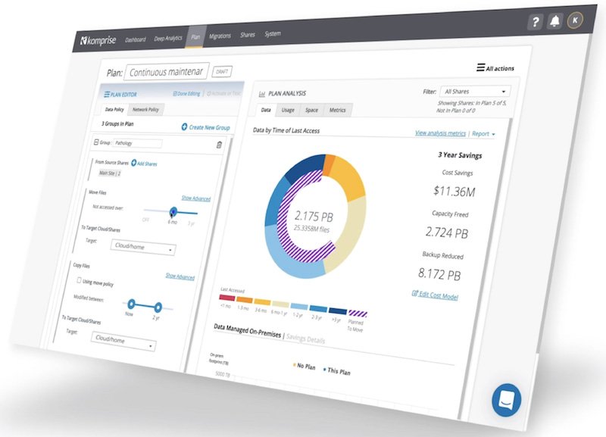The width and height of the screenshot is (606, 437).
Task: Open notifications bell icon
Action: pos(554,21)
